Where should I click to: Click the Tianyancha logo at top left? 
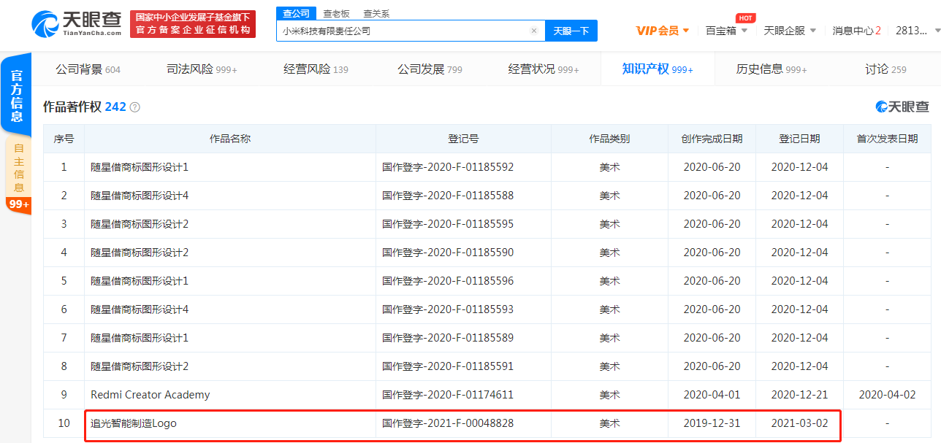(77, 23)
